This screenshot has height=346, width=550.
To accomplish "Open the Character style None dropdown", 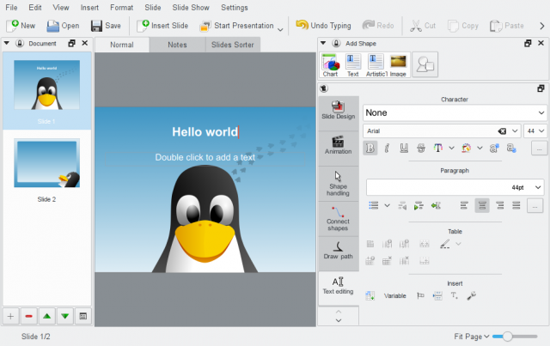I will tap(455, 112).
